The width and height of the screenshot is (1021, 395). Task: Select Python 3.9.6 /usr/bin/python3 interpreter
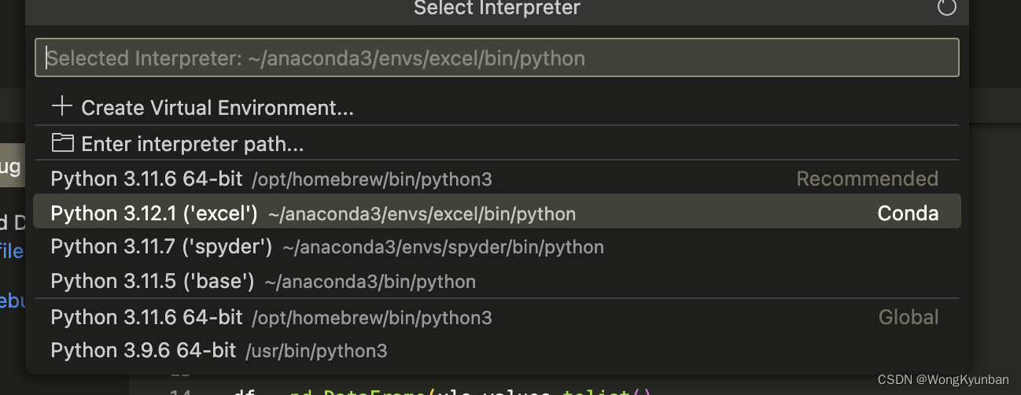click(497, 350)
